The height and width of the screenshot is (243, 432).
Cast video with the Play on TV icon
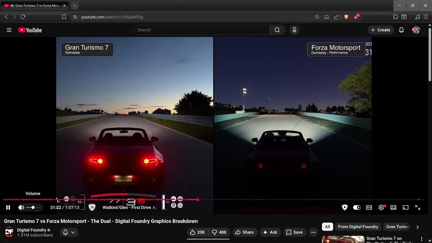click(406, 208)
